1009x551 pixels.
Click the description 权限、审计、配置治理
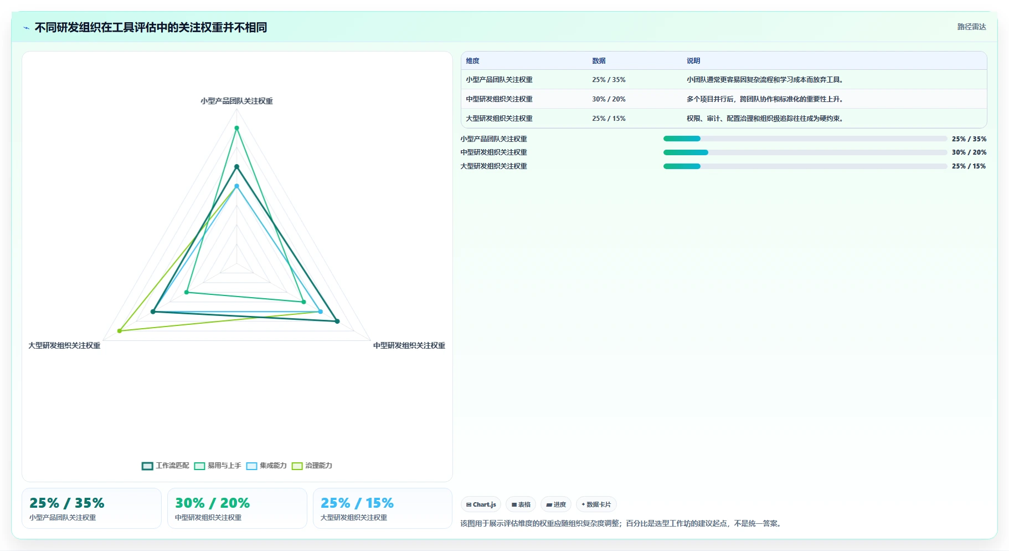pos(765,119)
